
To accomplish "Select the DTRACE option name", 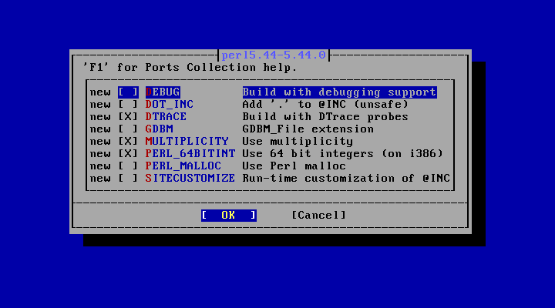I will (x=166, y=117).
